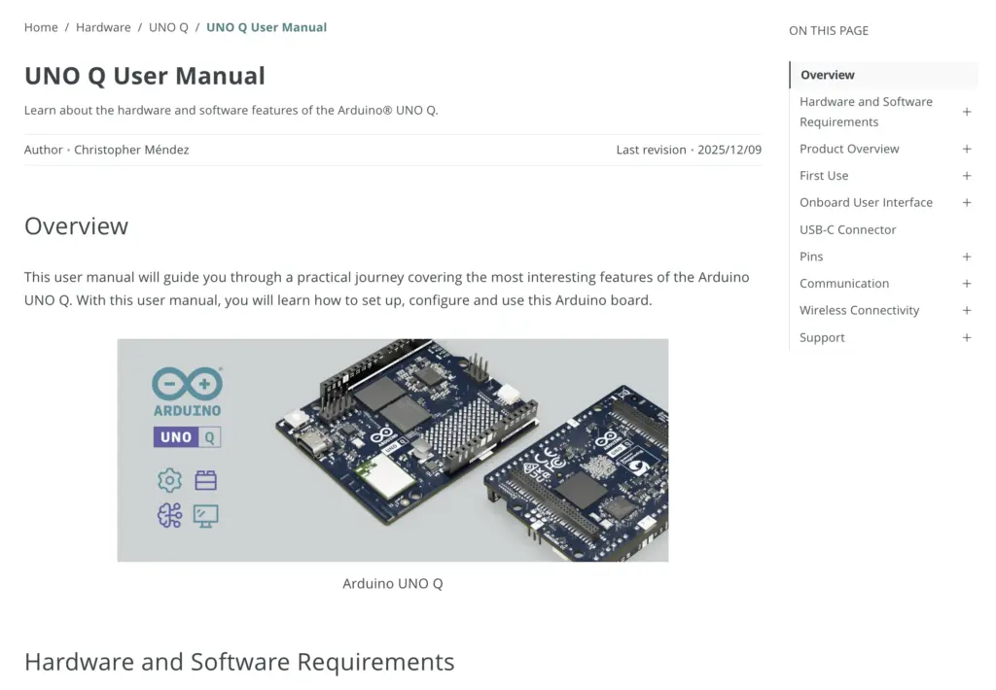Click the gear icon in the banner

pyautogui.click(x=169, y=480)
